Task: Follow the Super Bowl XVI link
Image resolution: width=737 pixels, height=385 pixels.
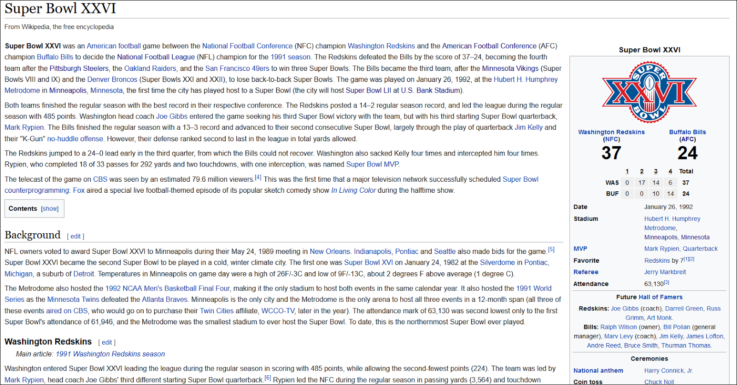Action: tap(368, 263)
